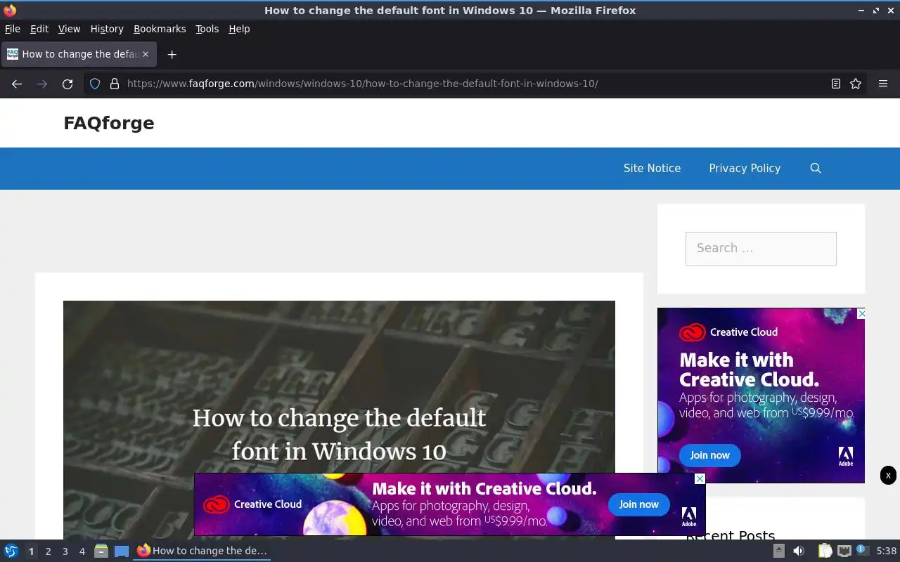Click removable media tray icon

(x=779, y=551)
